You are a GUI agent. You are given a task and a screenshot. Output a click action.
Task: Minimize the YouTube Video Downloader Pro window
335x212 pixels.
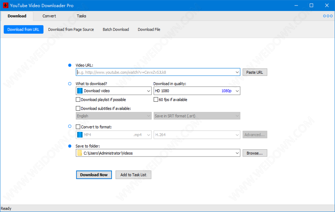pos(296,6)
